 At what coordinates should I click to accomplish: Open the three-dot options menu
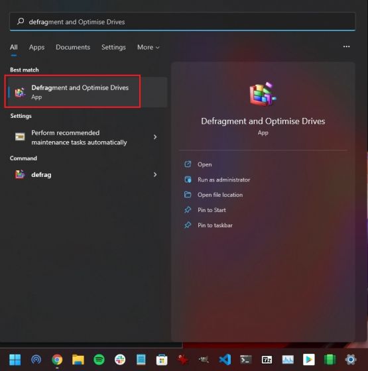[346, 46]
